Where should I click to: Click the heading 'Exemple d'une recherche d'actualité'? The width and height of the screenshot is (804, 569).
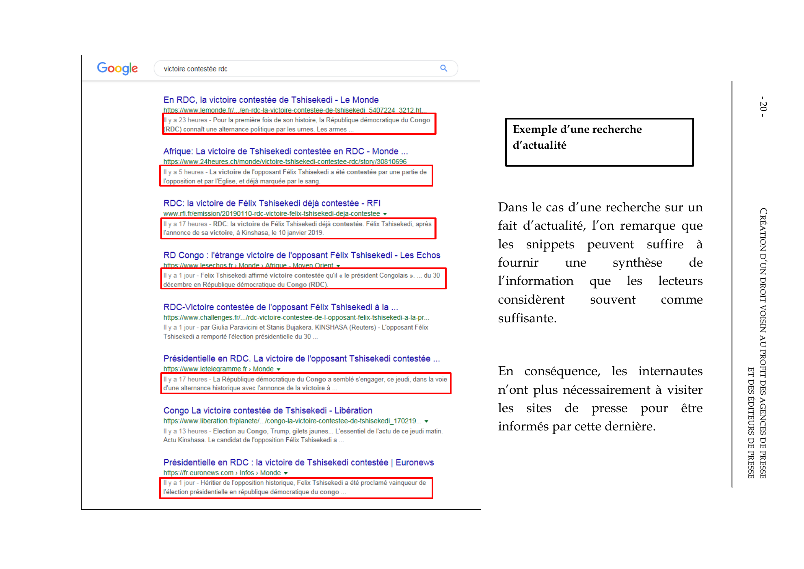coord(577,137)
